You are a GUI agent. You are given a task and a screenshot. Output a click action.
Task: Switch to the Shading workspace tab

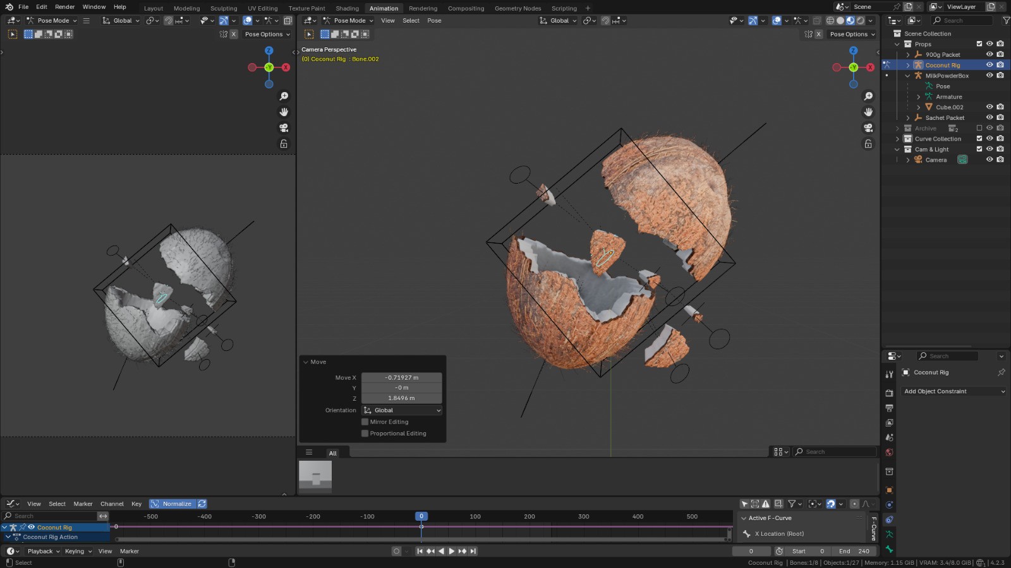347,8
